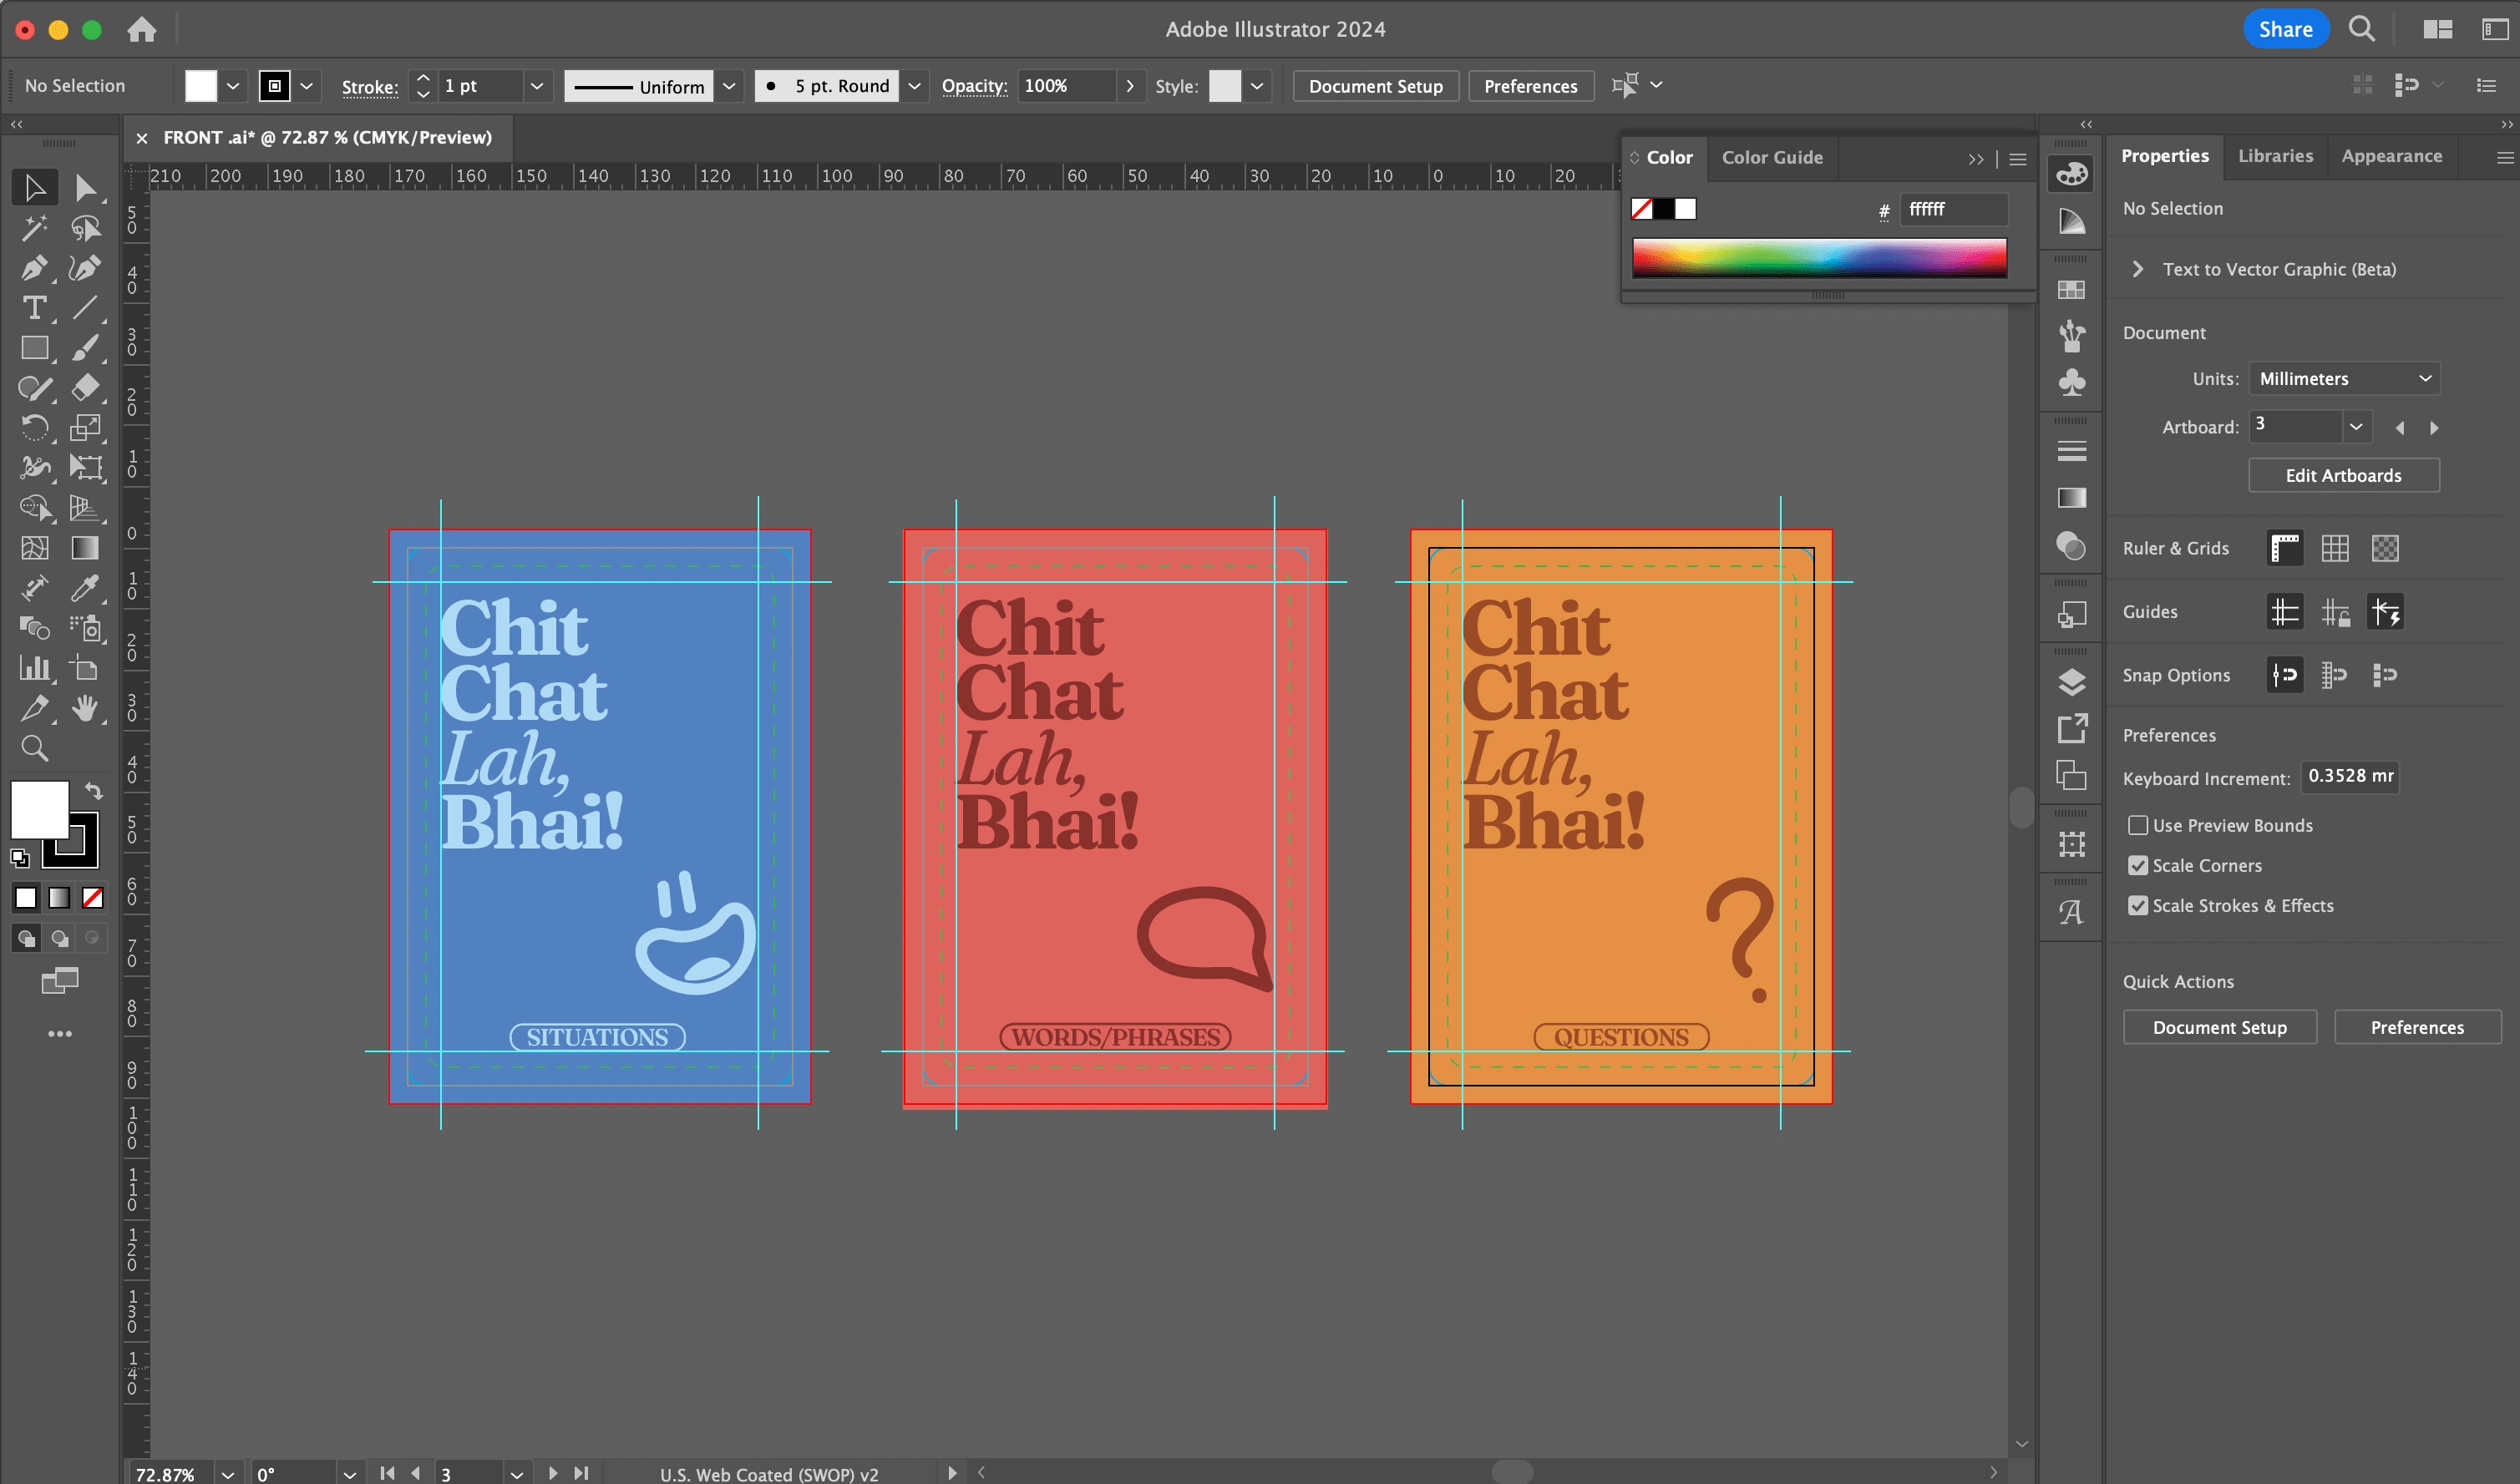Open the Units Millimeters dropdown
The width and height of the screenshot is (2520, 1484).
(2343, 378)
